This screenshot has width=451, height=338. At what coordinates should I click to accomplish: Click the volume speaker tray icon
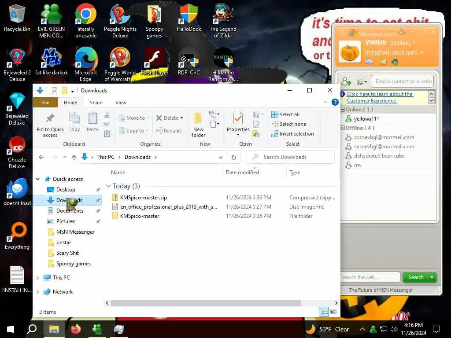tap(394, 329)
